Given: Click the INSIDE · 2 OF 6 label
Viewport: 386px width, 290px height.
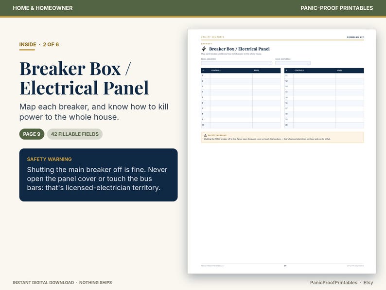Looking at the screenshot, I should point(39,44).
